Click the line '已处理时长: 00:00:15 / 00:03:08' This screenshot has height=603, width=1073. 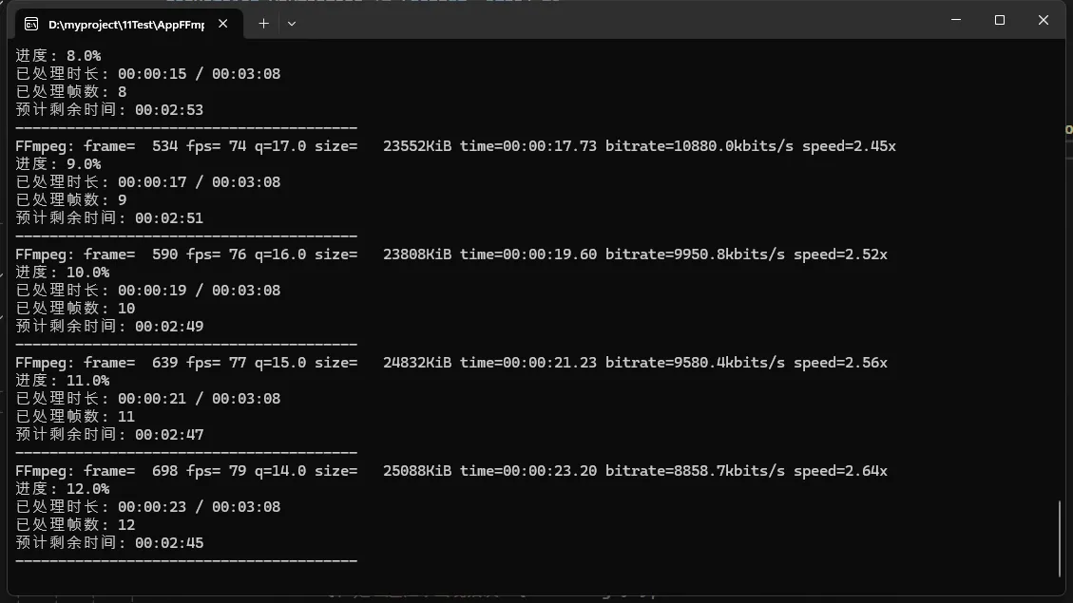point(148,74)
